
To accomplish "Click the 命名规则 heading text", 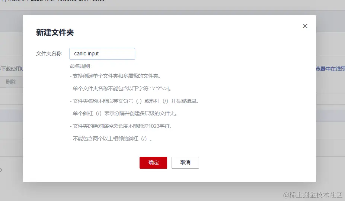I will click(x=81, y=66).
